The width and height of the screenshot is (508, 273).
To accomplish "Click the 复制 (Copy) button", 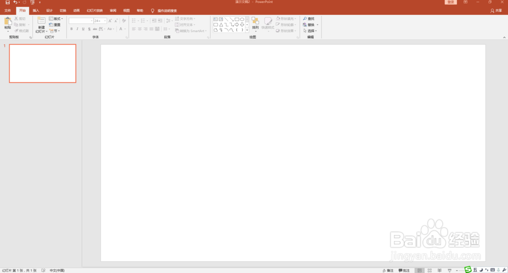I will 20,24.
